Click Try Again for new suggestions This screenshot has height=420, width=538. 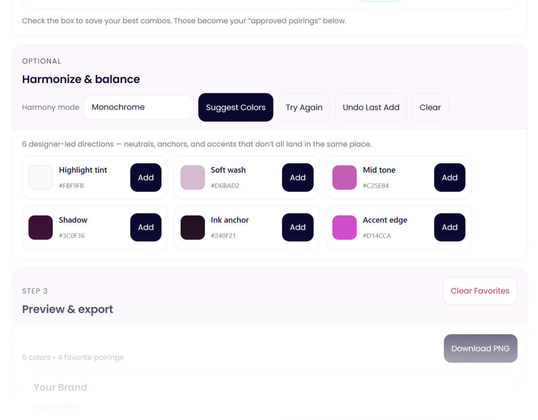(304, 107)
